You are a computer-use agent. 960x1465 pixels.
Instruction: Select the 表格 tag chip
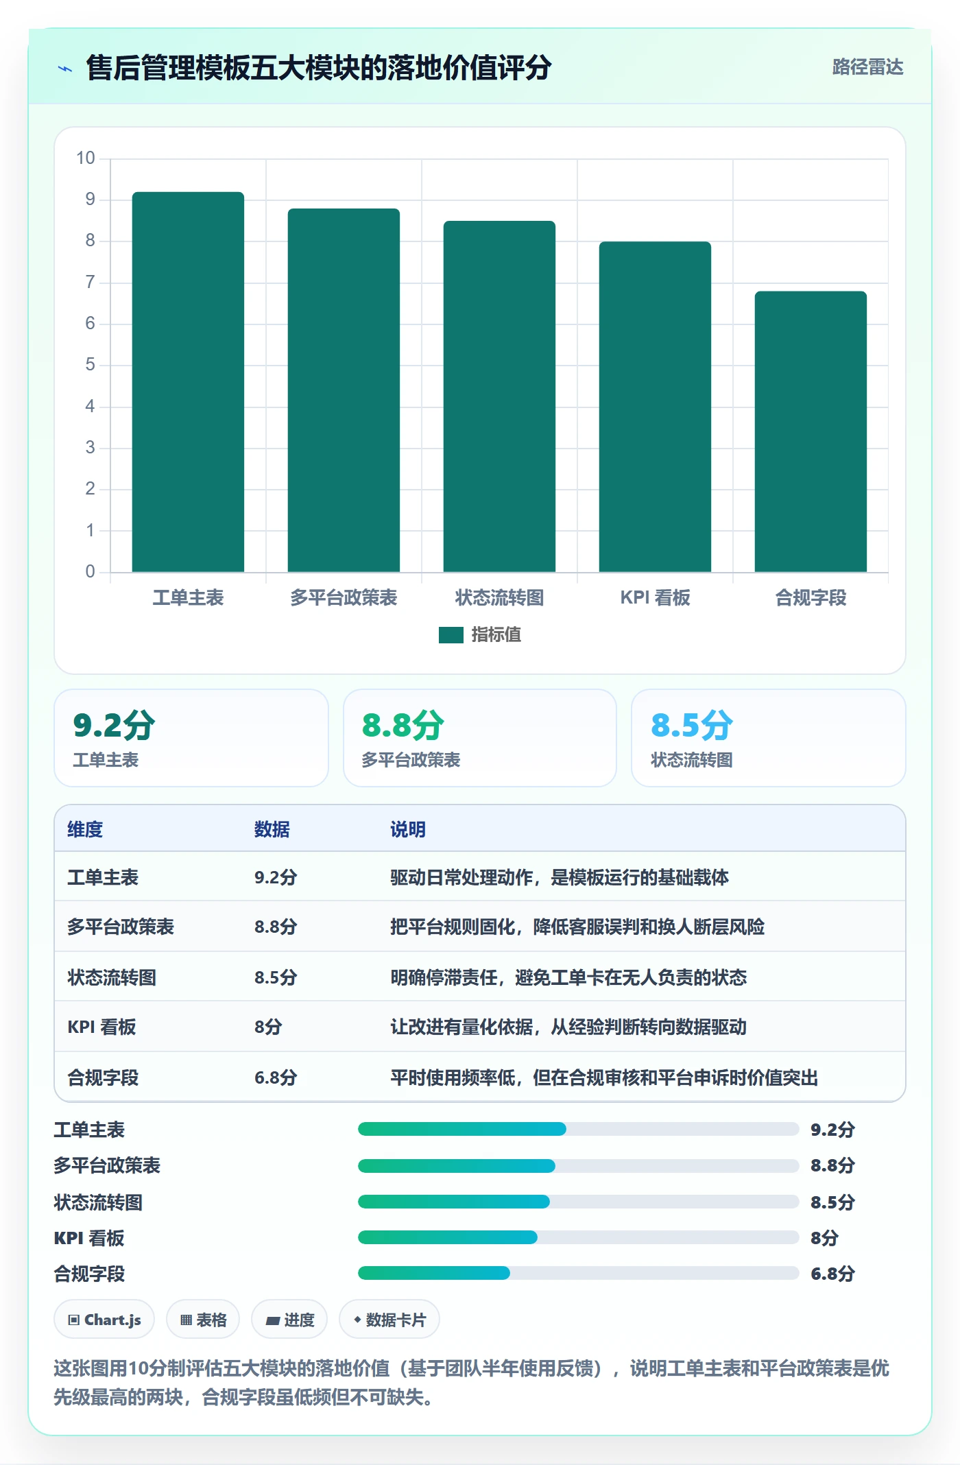pos(203,1320)
